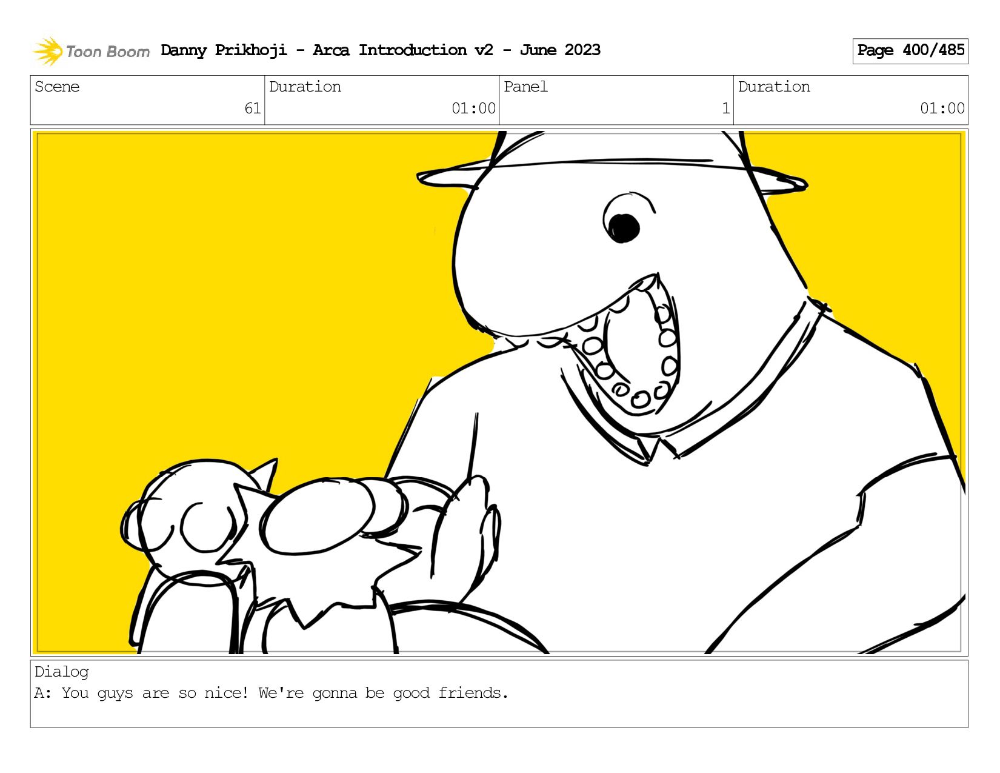Select the title 'Danny Prikhoji - Arca Introduction v2 - June 2023'
Viewport: 1000px width, 773px height.
[x=381, y=50]
